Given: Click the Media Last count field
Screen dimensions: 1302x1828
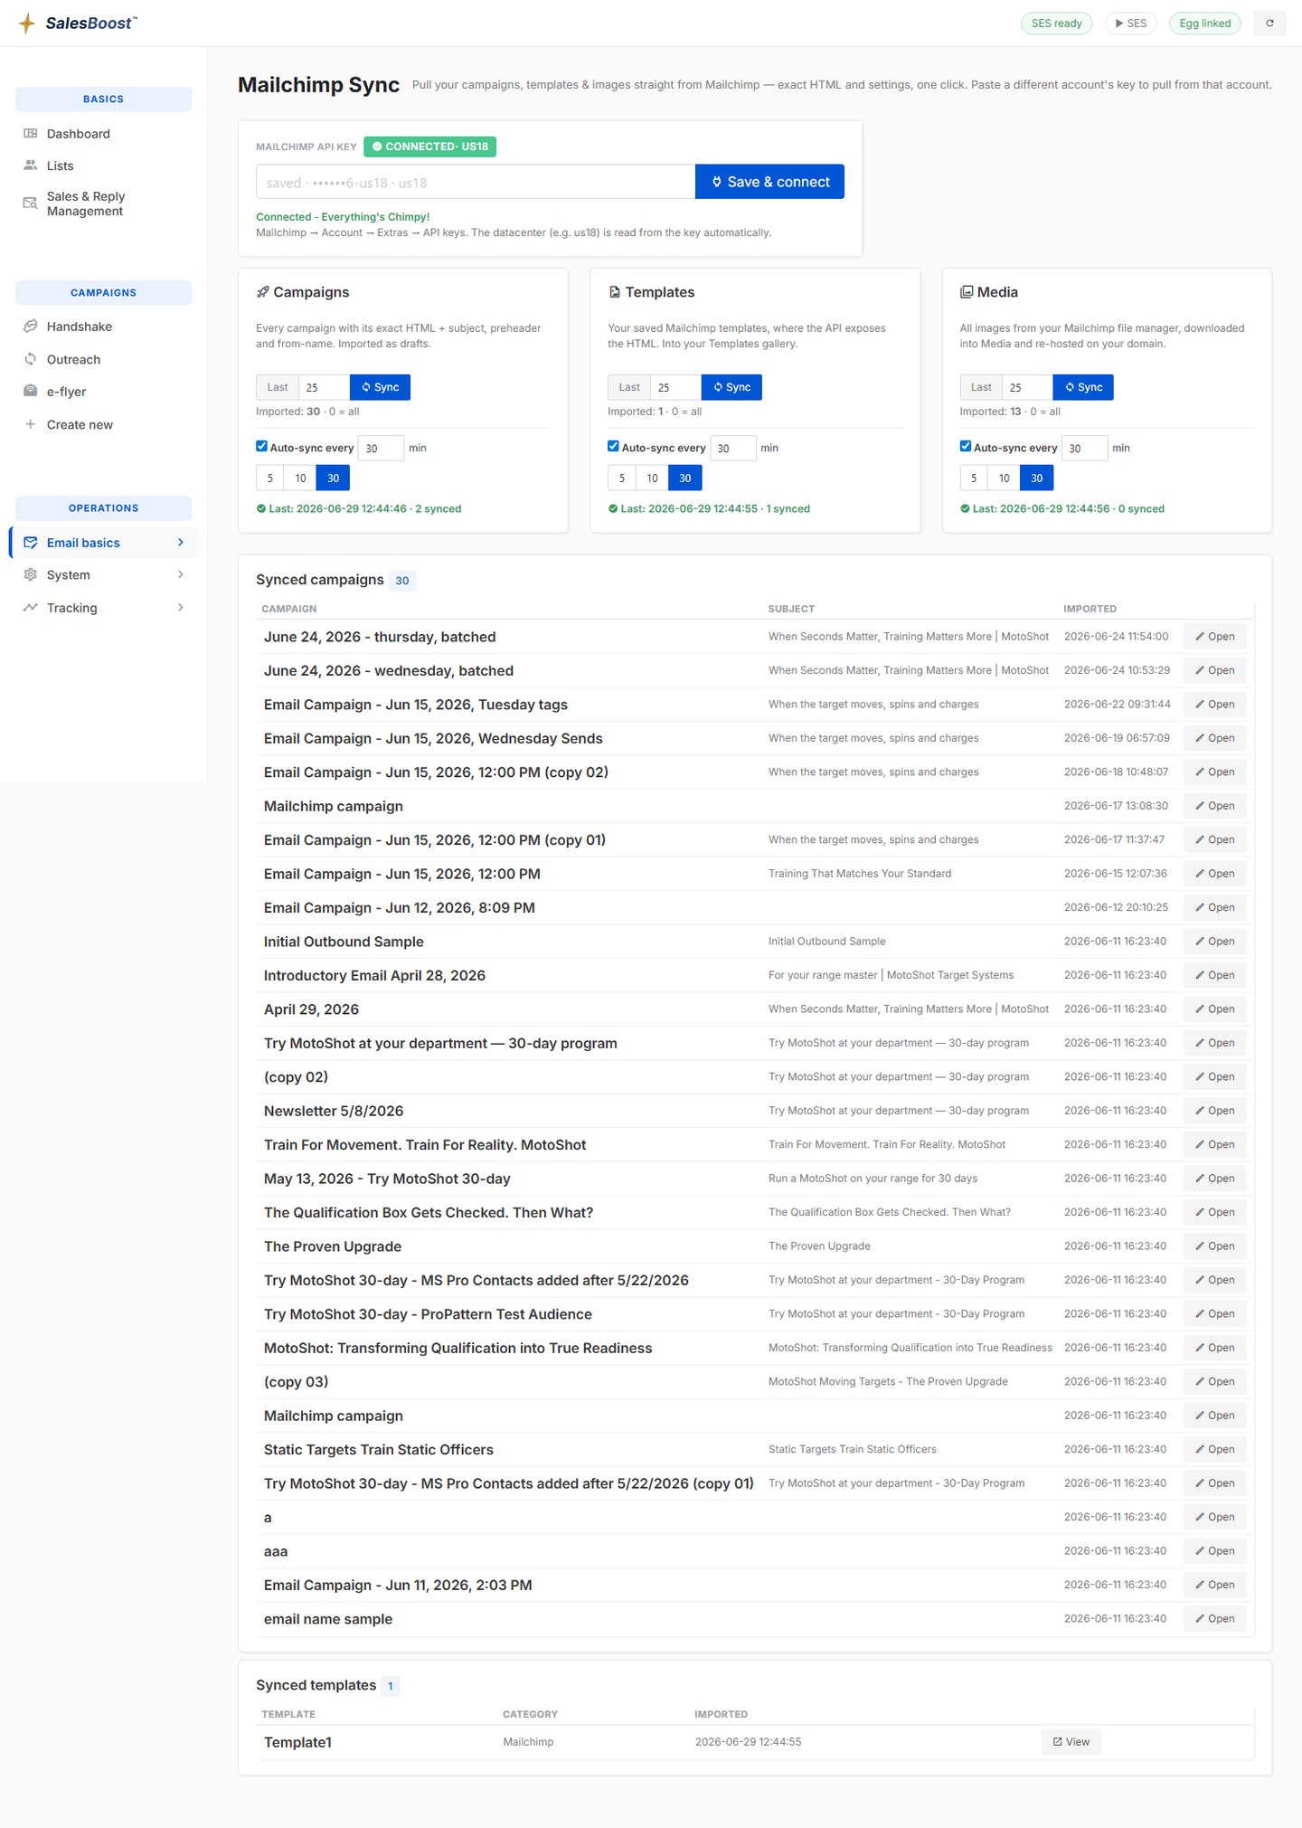Looking at the screenshot, I should point(1027,387).
